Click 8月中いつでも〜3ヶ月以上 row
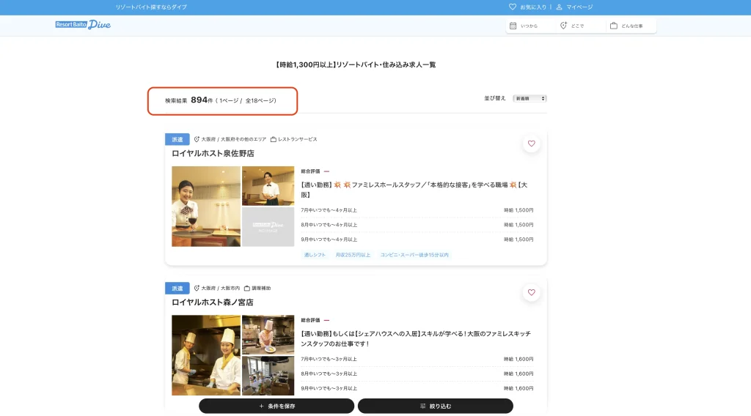751x416 pixels. (x=417, y=374)
